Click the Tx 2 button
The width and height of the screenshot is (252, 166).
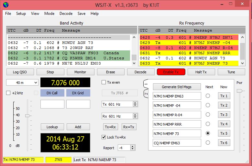coord(224,105)
